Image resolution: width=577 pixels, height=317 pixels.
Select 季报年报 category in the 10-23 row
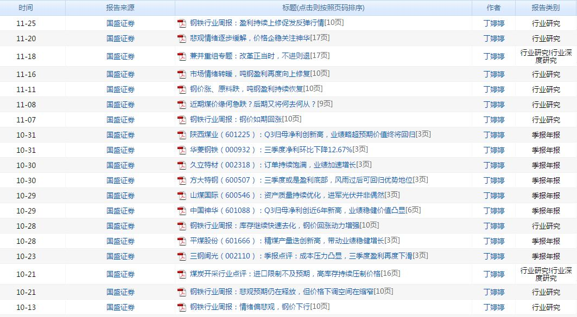[546, 256]
